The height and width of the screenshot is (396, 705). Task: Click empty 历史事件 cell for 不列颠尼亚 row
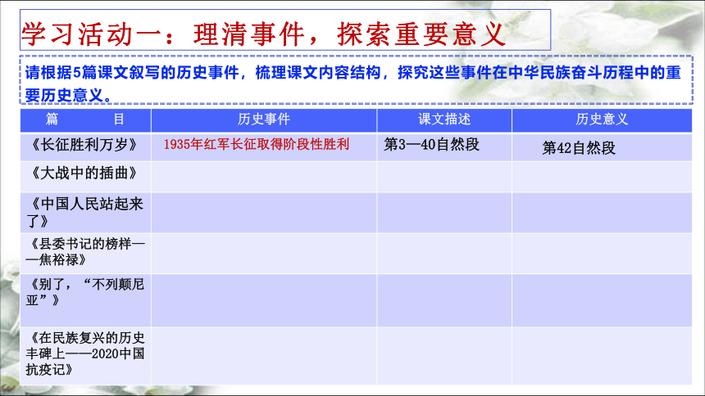[264, 300]
